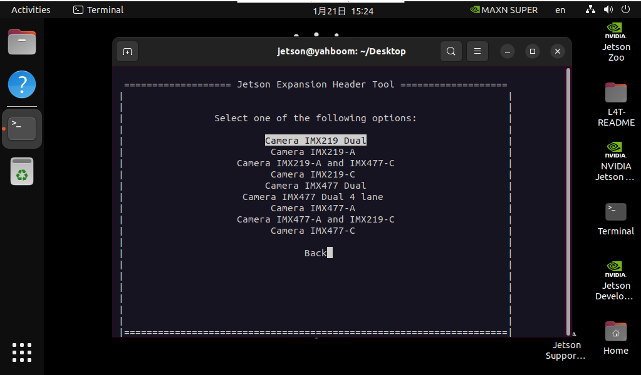
Task: Select Camera IMX477-A and IMX219-C option
Action: pos(316,220)
